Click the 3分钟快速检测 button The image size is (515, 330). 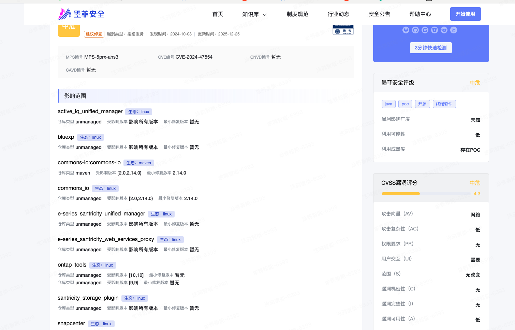(431, 48)
